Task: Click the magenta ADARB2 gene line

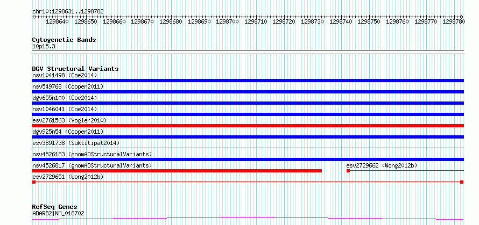Action: (x=248, y=218)
